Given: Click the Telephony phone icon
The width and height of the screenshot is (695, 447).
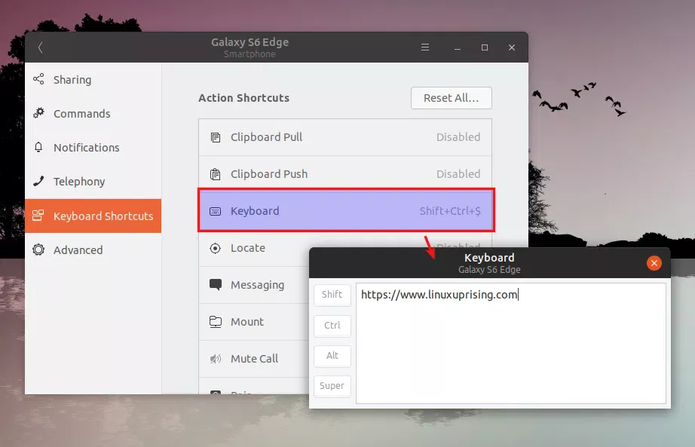Looking at the screenshot, I should pyautogui.click(x=38, y=182).
